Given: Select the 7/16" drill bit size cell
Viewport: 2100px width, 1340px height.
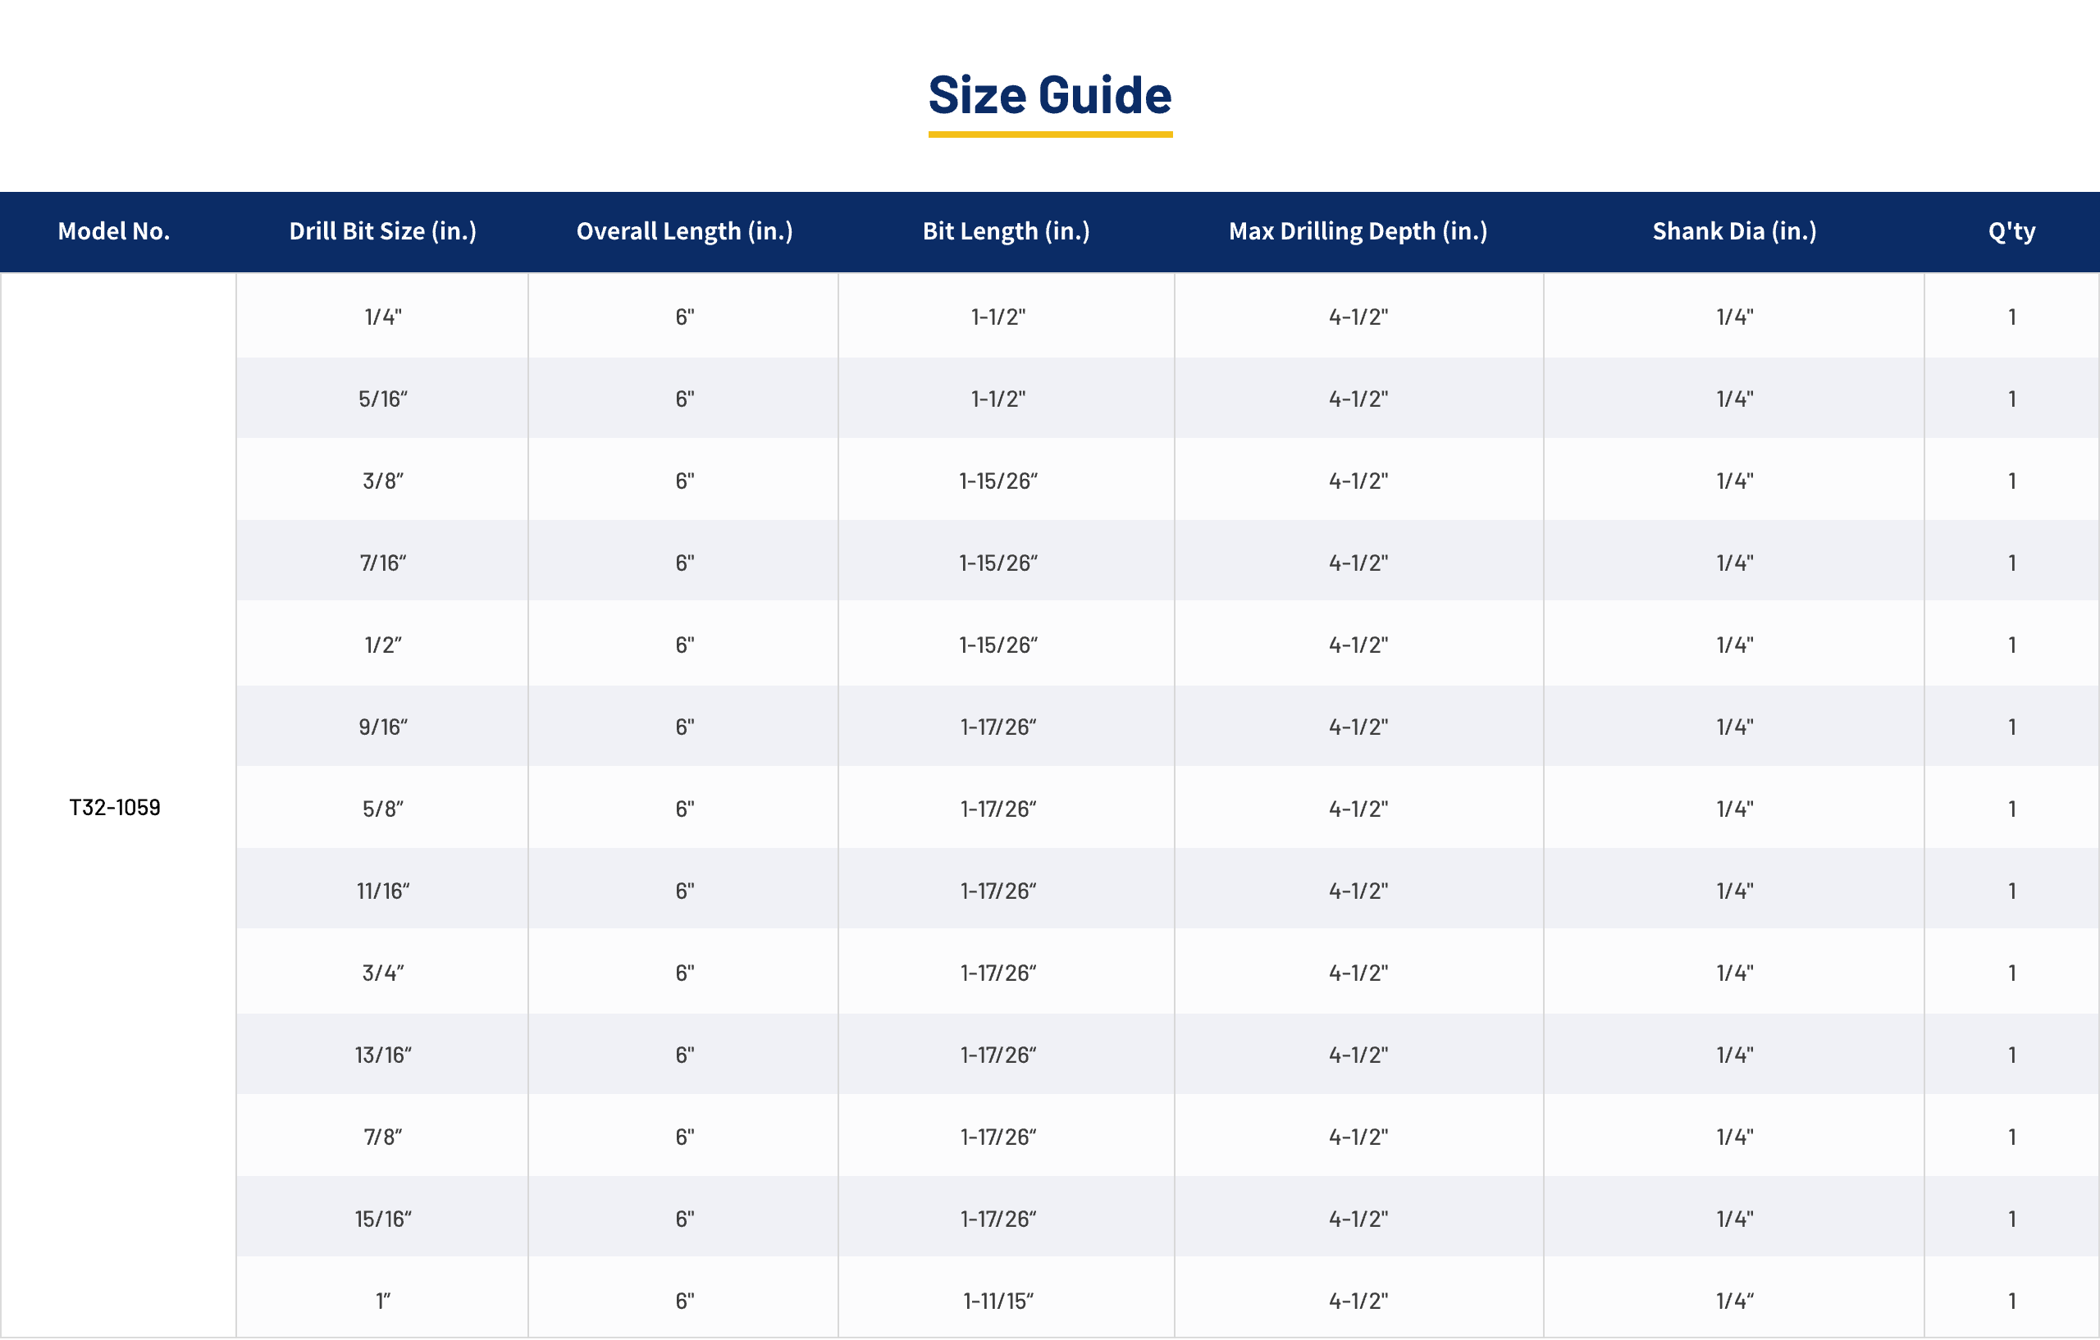Looking at the screenshot, I should pyautogui.click(x=383, y=563).
